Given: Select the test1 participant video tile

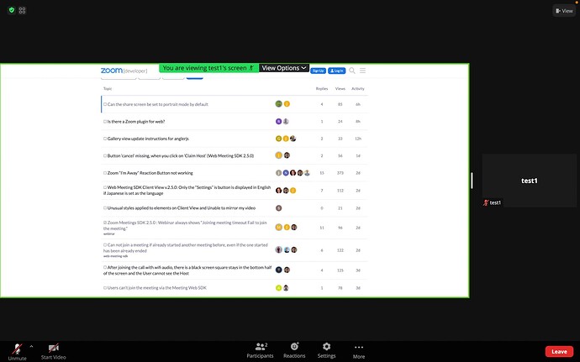Looking at the screenshot, I should [x=529, y=181].
